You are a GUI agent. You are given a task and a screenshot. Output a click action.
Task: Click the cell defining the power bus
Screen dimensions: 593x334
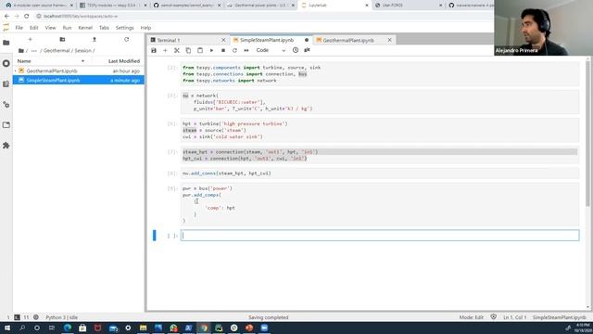pyautogui.click(x=380, y=204)
